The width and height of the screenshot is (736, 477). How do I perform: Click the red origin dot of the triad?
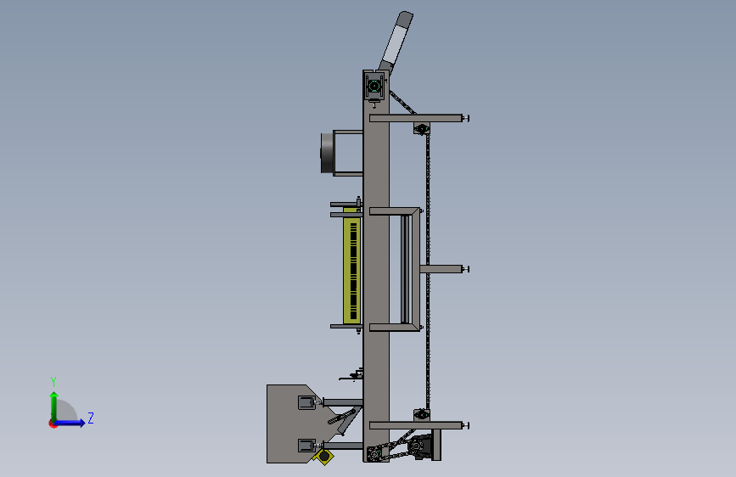(53, 424)
